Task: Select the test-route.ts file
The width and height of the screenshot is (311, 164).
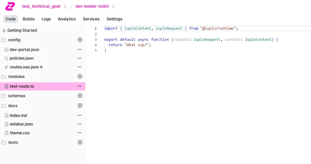Action: tap(43, 86)
